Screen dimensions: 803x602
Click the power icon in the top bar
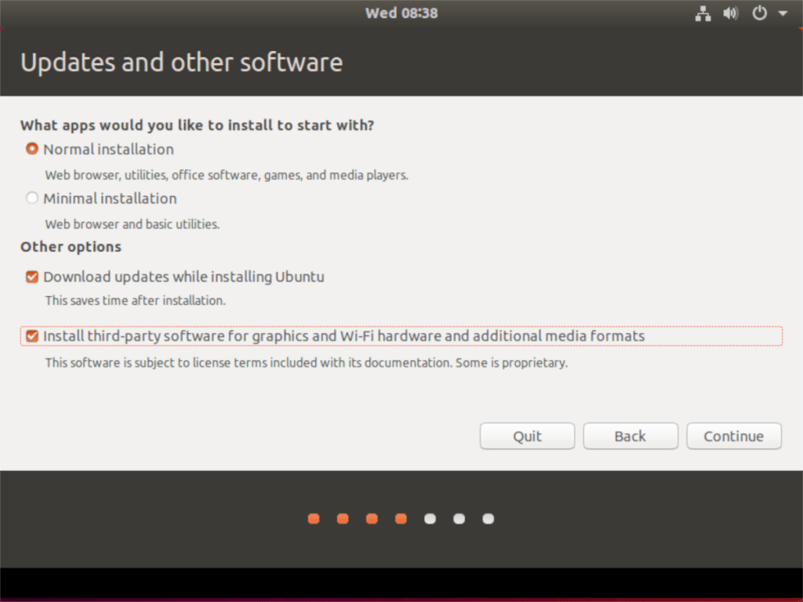click(x=758, y=13)
